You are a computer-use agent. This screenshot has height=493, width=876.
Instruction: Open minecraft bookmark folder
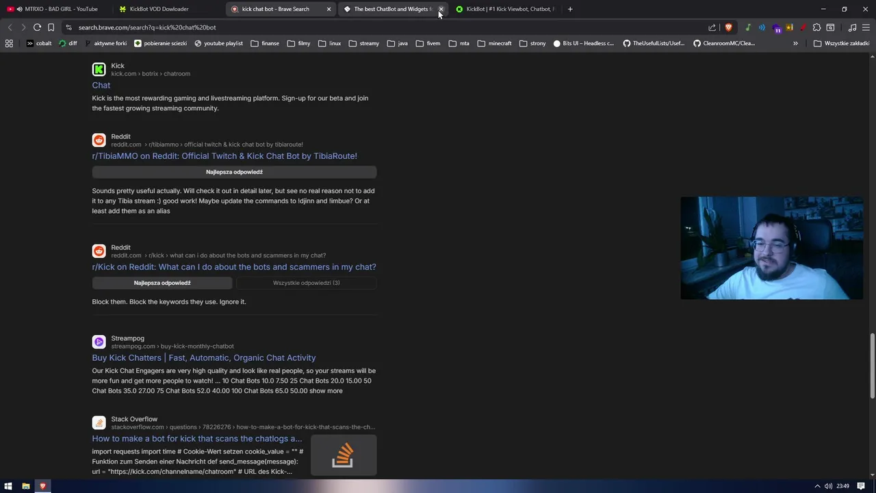tap(494, 43)
